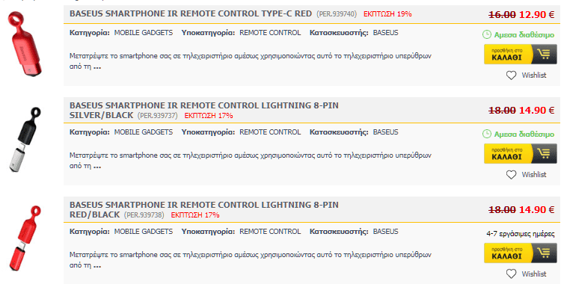Expand the first product description ellipsis

tap(97, 67)
